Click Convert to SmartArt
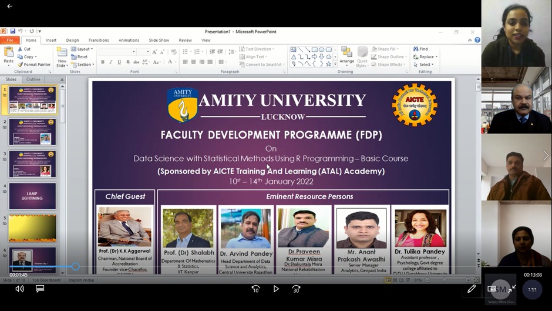The width and height of the screenshot is (552, 311). pyautogui.click(x=261, y=65)
